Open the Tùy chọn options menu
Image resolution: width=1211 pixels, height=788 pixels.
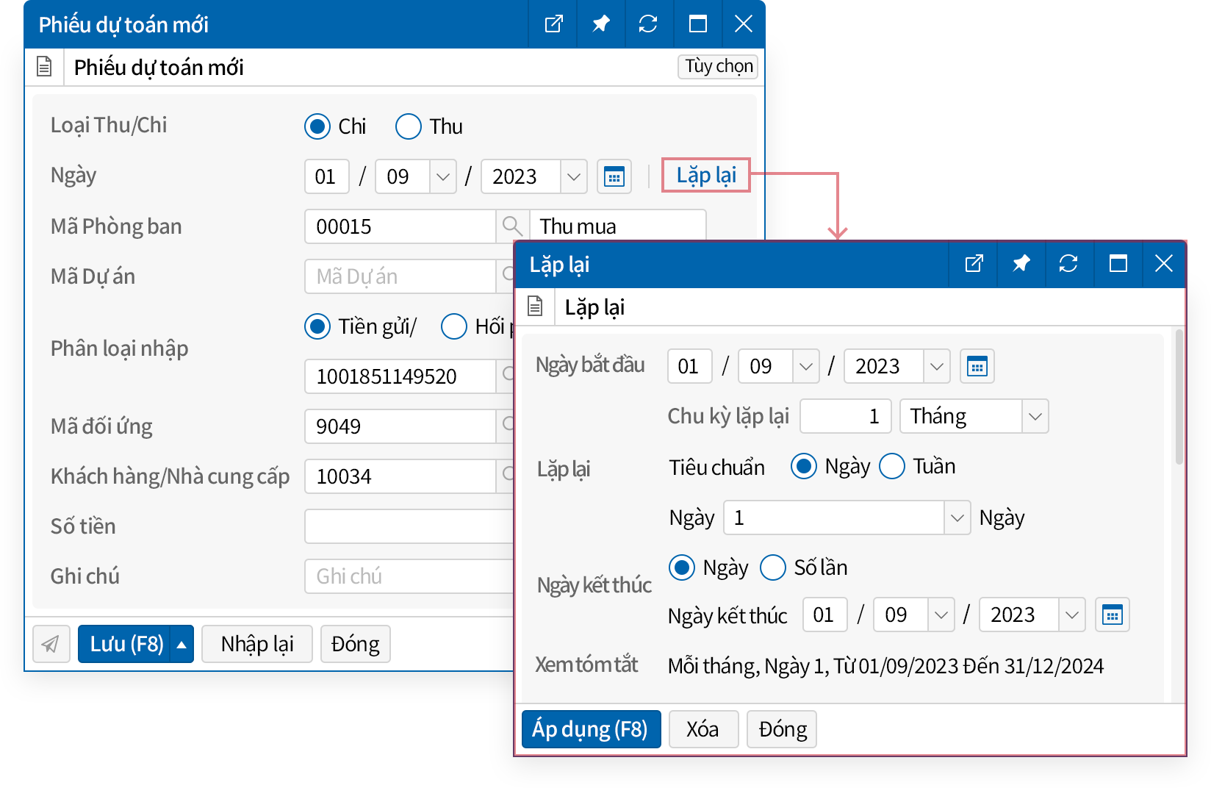tap(718, 66)
